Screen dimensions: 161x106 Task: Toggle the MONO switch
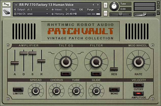[114, 90]
